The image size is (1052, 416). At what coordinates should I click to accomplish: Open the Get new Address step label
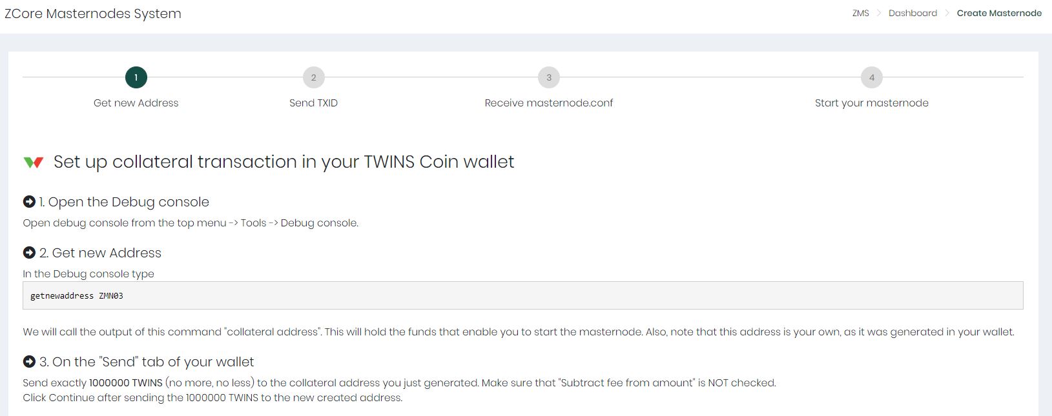[136, 103]
